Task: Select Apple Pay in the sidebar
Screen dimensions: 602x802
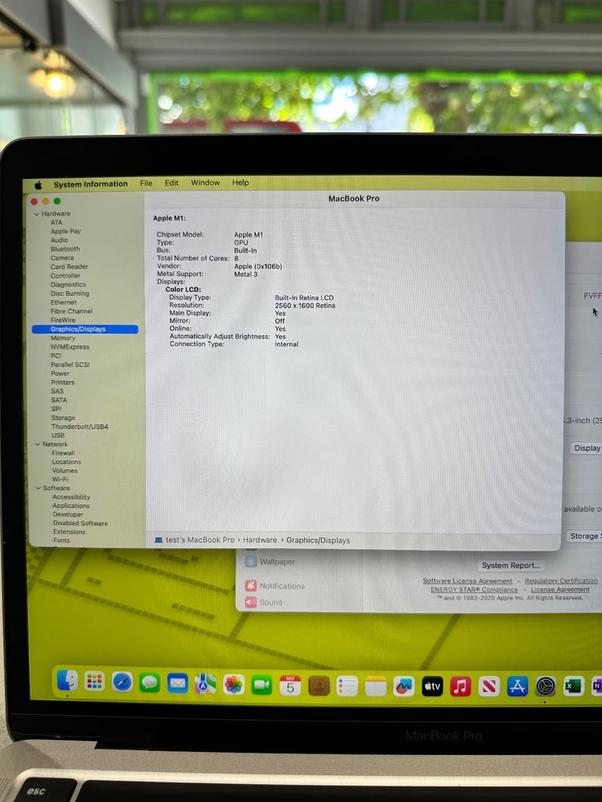Action: click(x=66, y=231)
